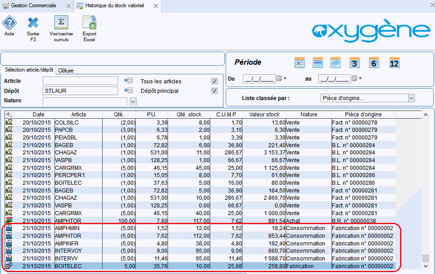Open the Du date calendar picker
The image size is (435, 274).
282,79
